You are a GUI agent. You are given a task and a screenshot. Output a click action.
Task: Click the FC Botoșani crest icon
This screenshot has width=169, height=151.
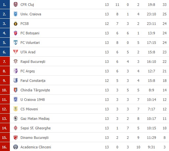click(x=15, y=33)
